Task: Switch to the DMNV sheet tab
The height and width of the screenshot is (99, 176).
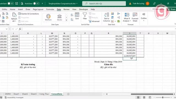Action: click(x=8, y=94)
